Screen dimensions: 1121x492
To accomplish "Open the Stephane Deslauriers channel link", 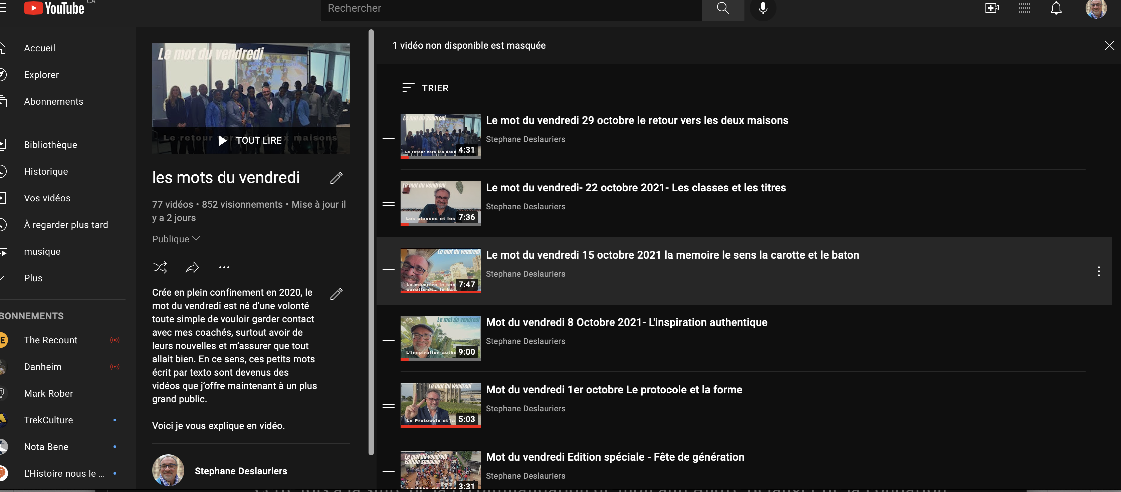I will 241,471.
